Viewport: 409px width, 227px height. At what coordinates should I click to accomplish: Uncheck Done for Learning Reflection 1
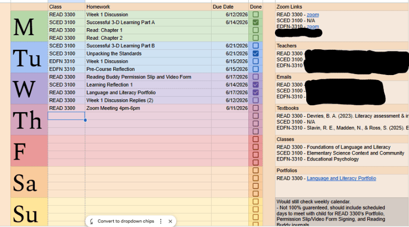point(256,85)
